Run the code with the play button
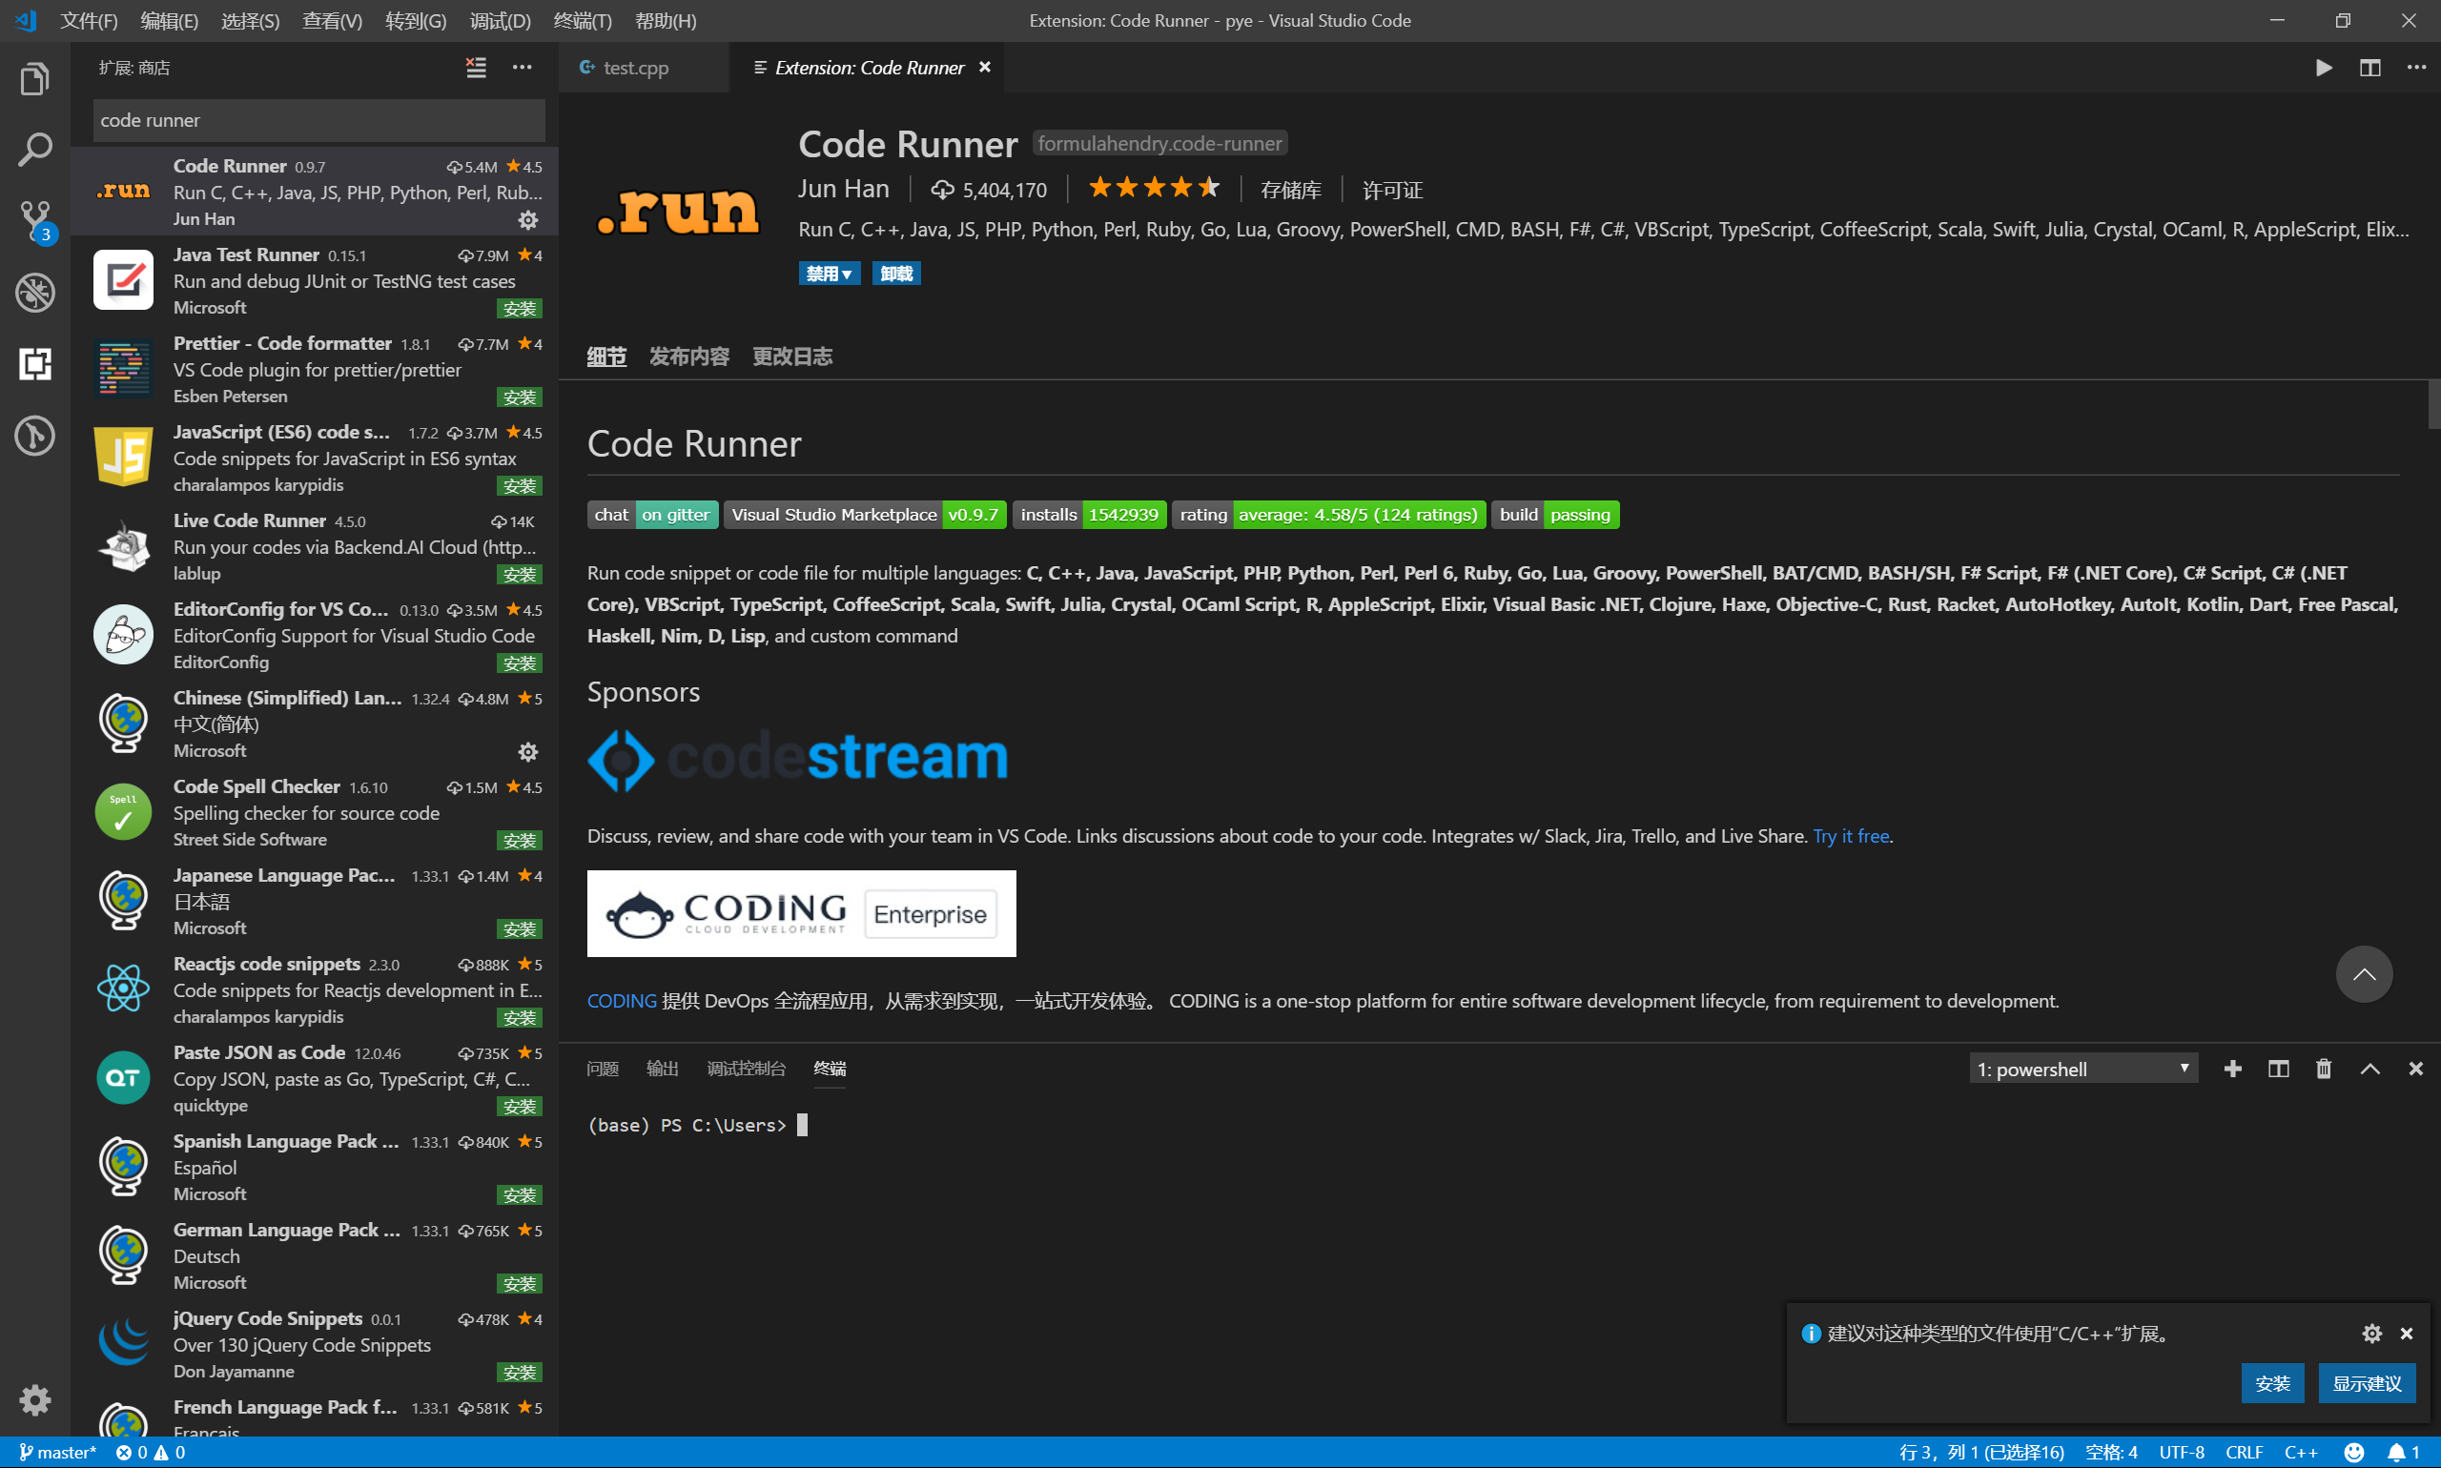Viewport: 2441px width, 1468px height. tap(2325, 68)
